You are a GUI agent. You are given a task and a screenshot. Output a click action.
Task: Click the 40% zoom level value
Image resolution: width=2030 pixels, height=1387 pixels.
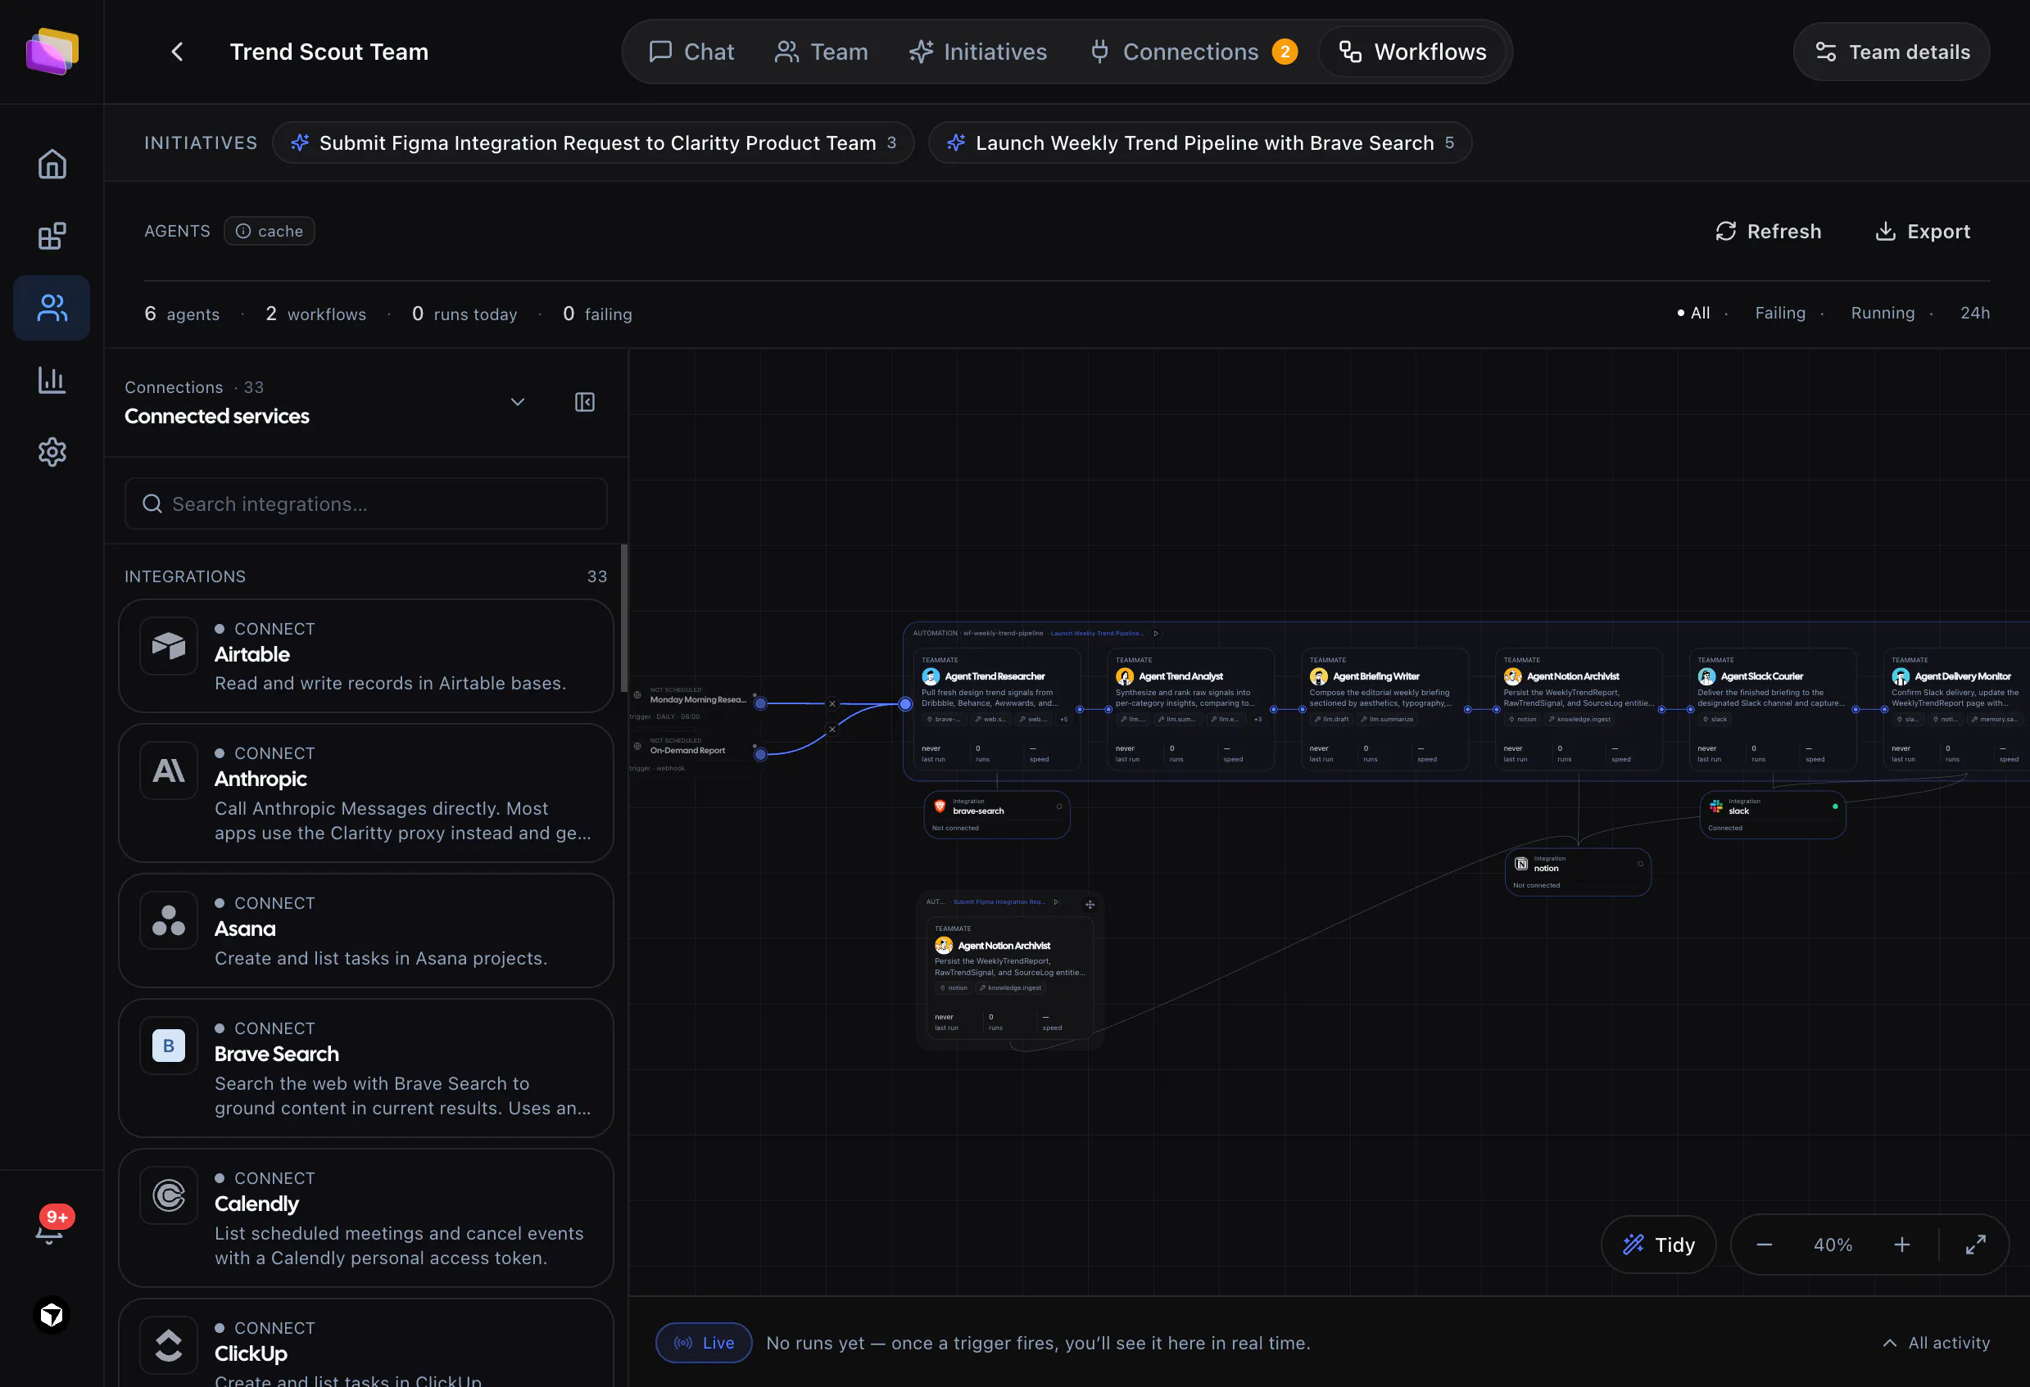[1833, 1245]
